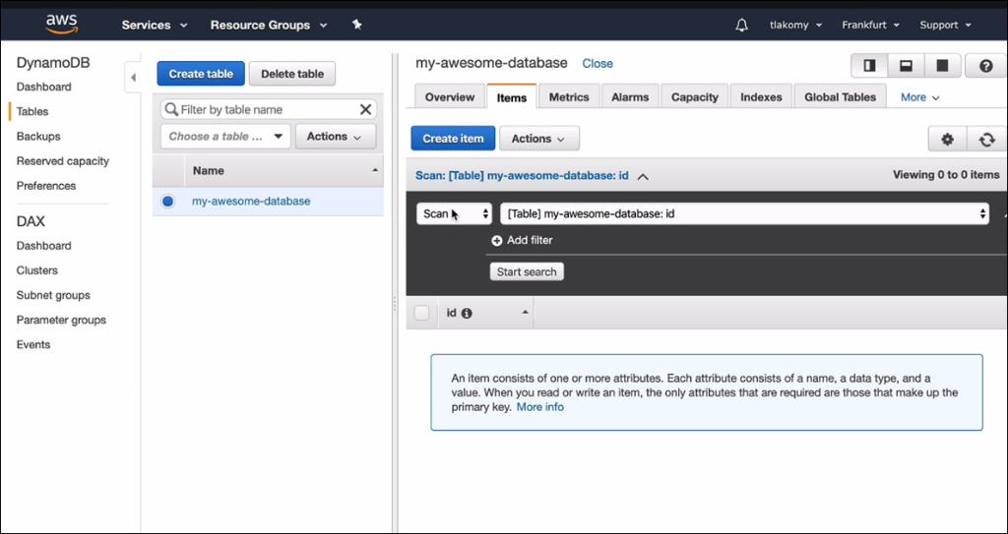Change the Scan operation dropdown
This screenshot has height=534, width=1008.
(x=455, y=214)
